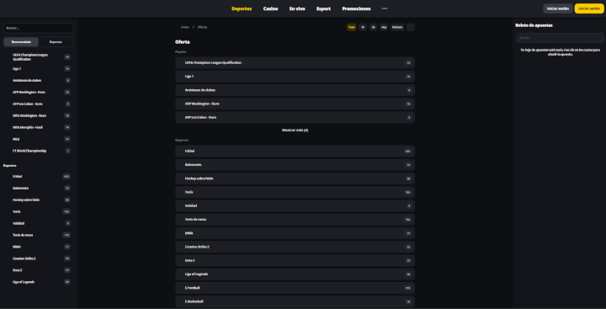Expand ATP Los Cabos - Duro in Oferta list
The image size is (606, 309).
pyautogui.click(x=295, y=117)
